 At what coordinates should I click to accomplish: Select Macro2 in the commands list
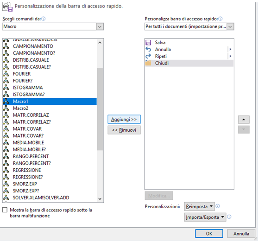[50, 108]
